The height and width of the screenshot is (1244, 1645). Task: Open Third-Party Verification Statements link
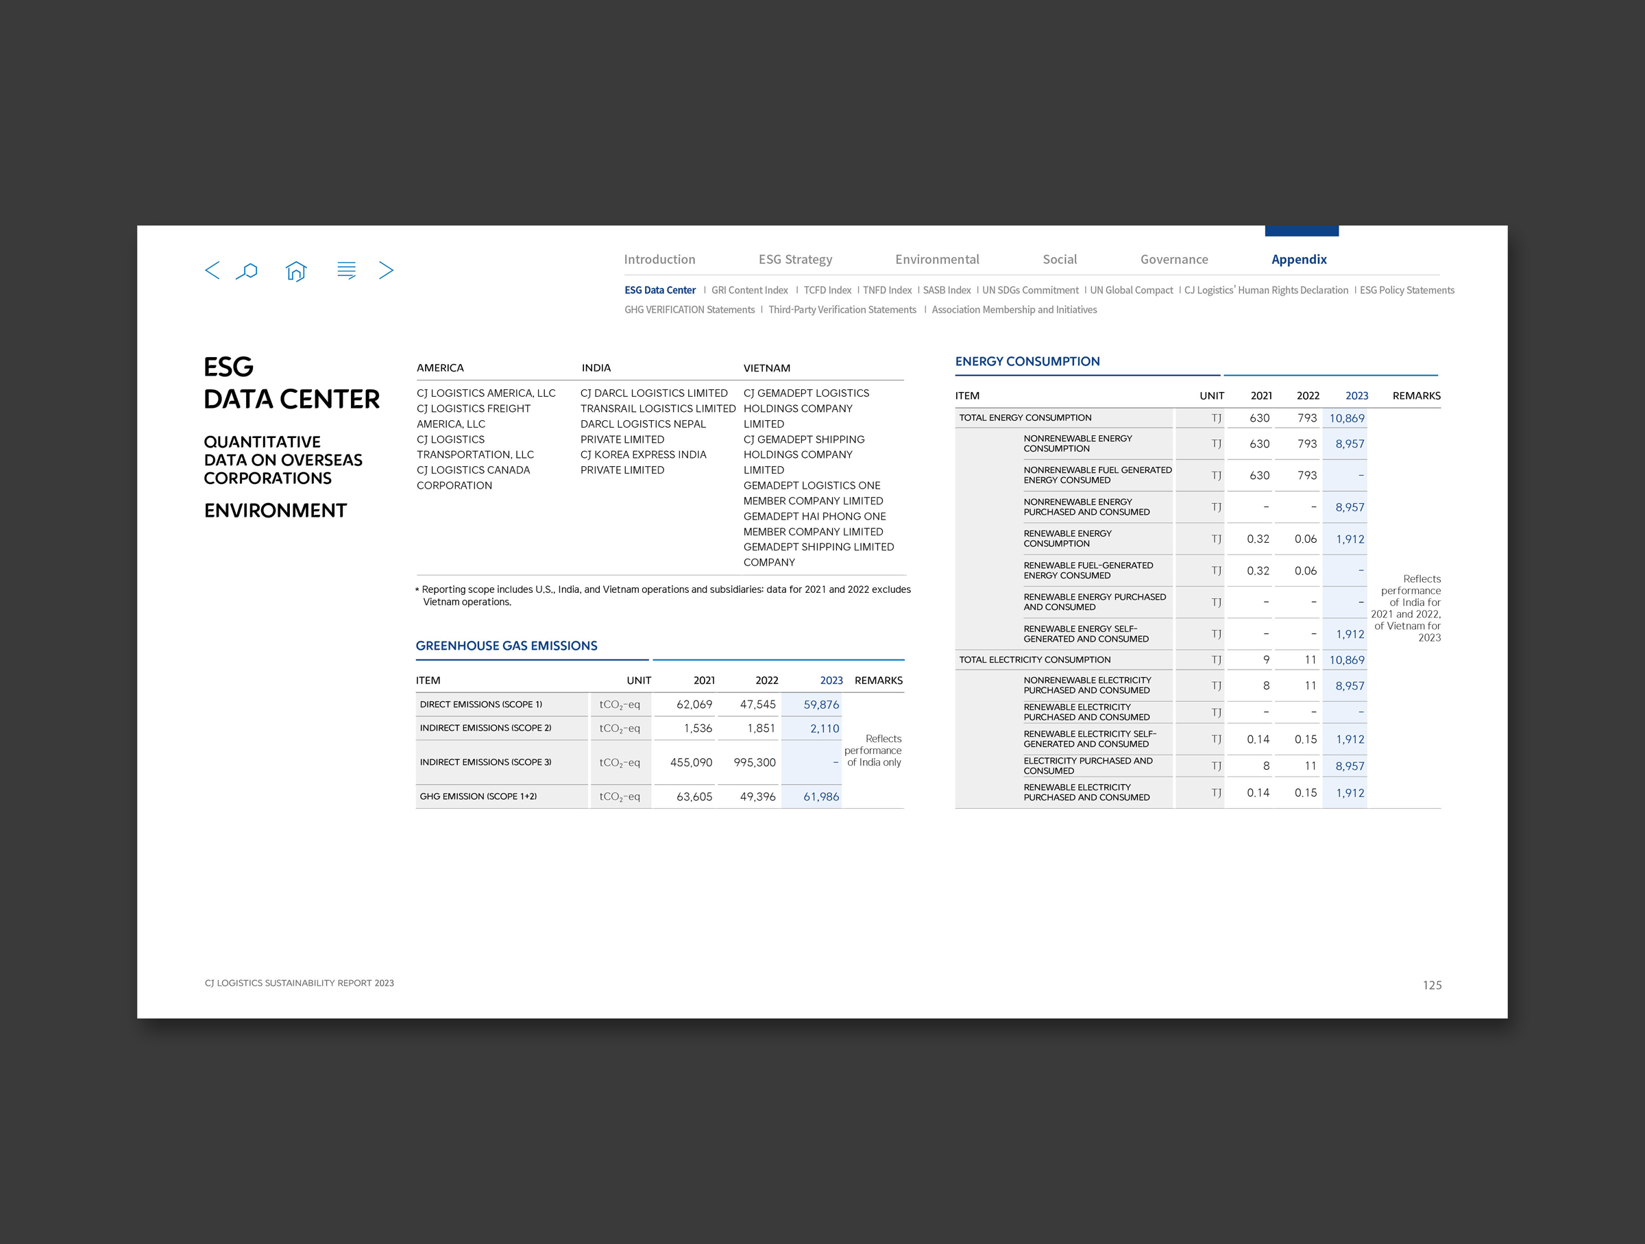click(x=842, y=309)
